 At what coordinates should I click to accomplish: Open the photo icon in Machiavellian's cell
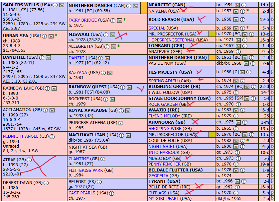tap(128, 135)
